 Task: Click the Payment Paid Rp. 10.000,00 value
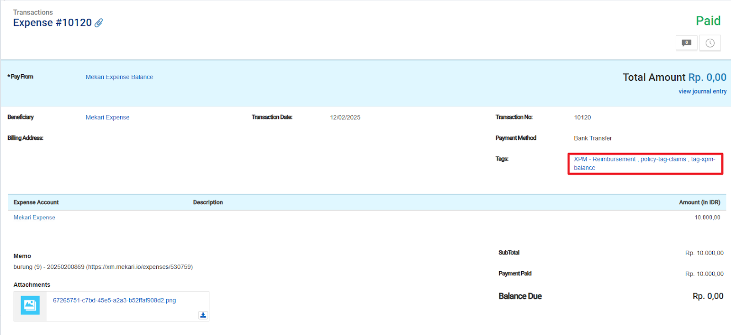(704, 274)
